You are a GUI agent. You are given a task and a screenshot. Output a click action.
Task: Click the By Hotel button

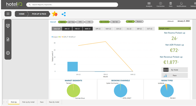click(175, 70)
